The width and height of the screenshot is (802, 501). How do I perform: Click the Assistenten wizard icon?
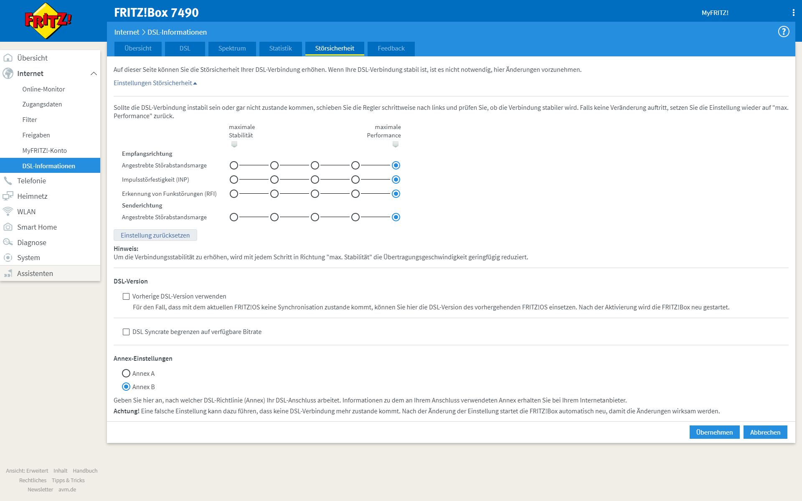click(x=8, y=273)
